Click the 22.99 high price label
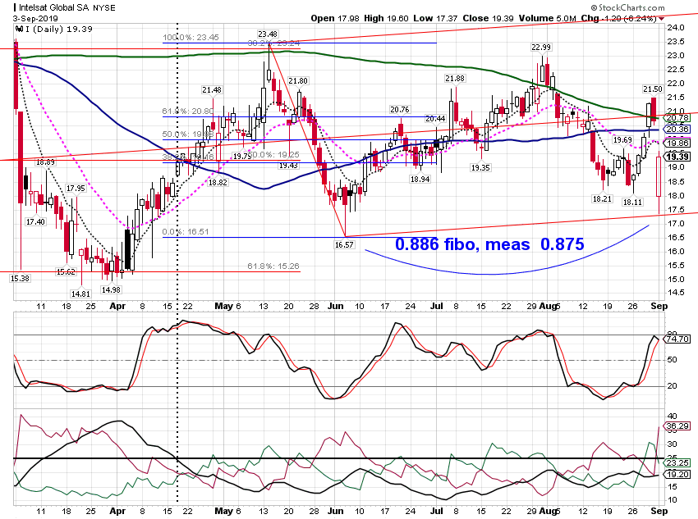The image size is (698, 519). pos(541,47)
